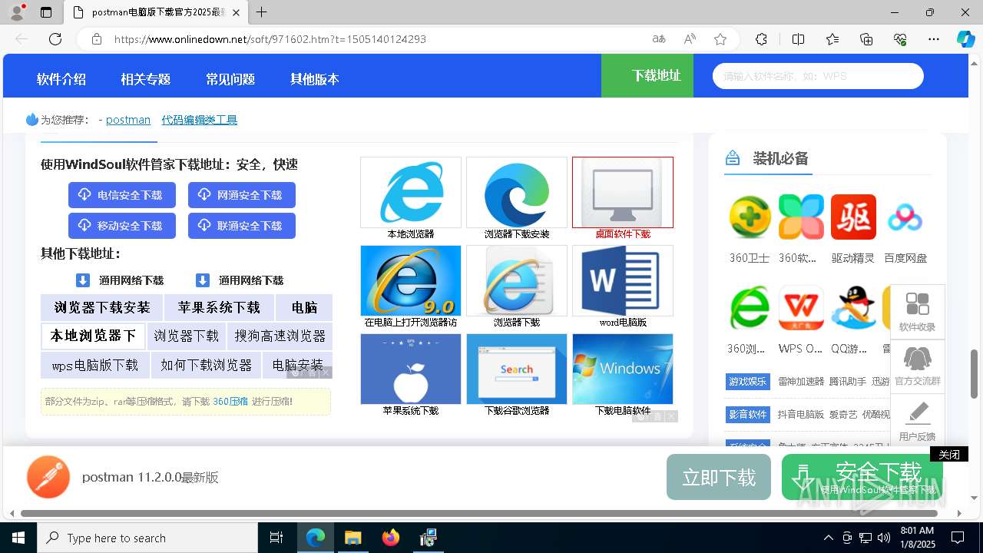This screenshot has height=553, width=983.
Task: Open Collections icon
Action: coord(866,39)
